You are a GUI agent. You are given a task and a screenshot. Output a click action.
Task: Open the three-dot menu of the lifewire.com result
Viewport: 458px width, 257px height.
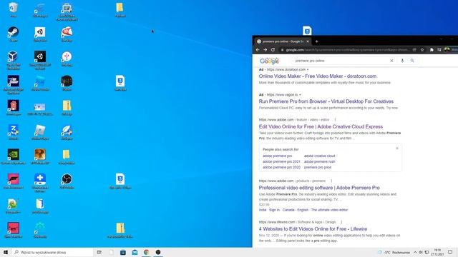341,222
